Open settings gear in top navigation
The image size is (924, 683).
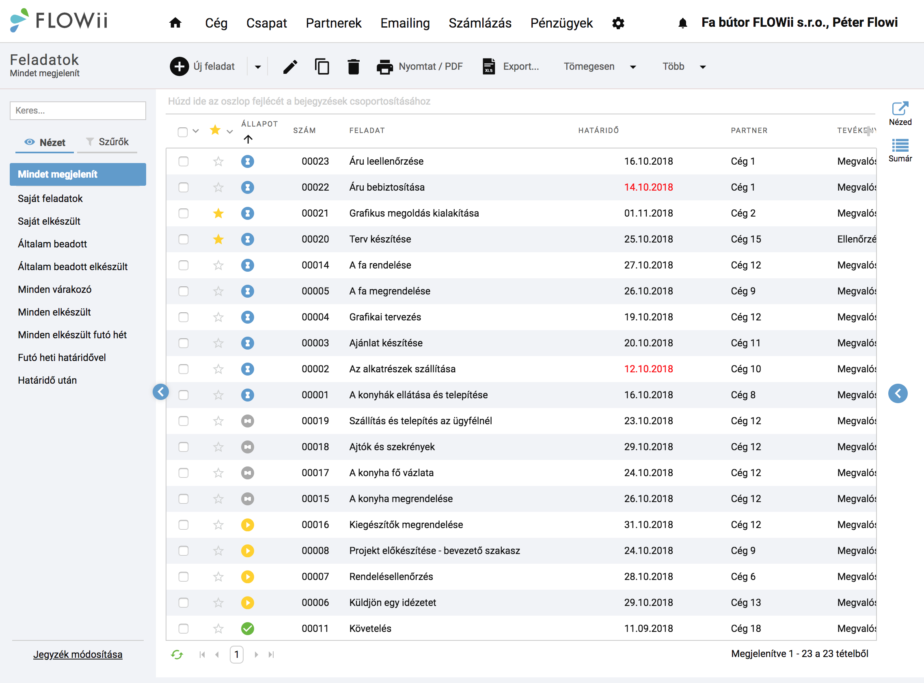(x=618, y=23)
